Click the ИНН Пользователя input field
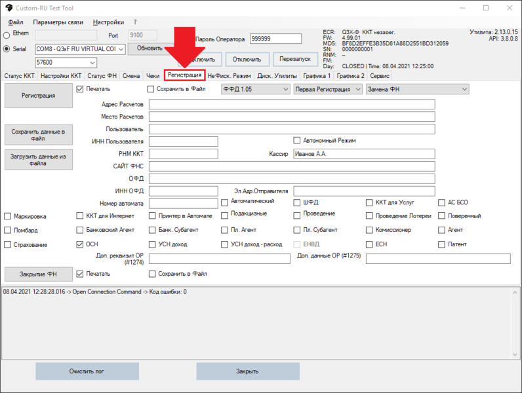This screenshot has width=522, height=393. (x=183, y=141)
